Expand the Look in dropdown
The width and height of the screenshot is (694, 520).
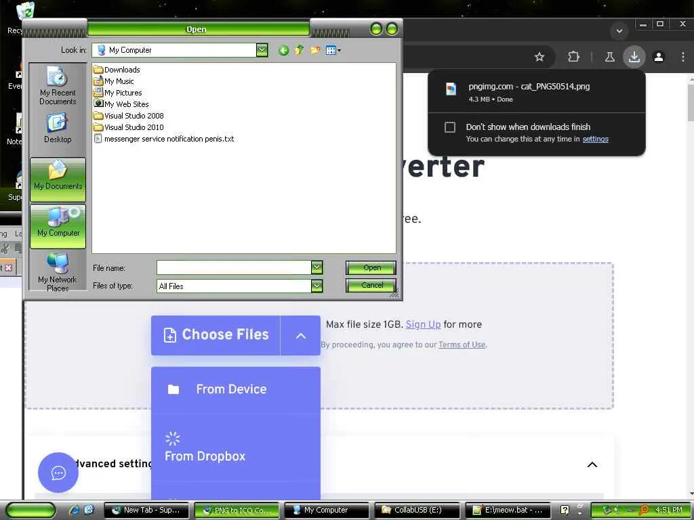point(262,50)
